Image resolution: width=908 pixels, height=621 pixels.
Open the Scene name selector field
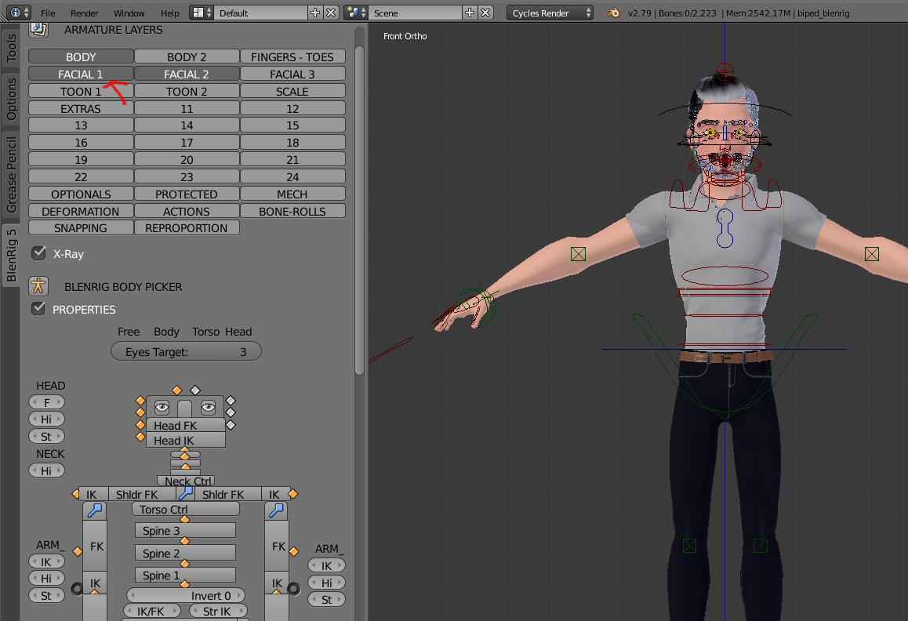tap(416, 13)
